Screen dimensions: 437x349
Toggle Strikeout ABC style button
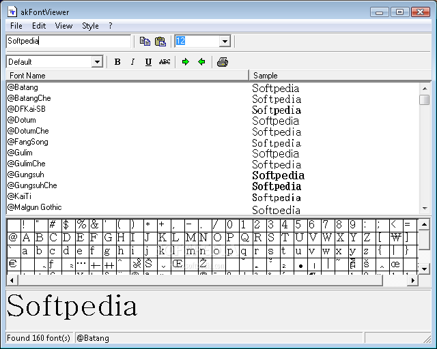(x=165, y=62)
